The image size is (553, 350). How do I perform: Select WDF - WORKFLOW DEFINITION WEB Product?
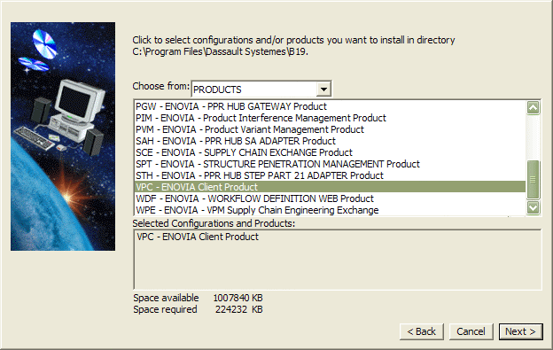(x=330, y=198)
